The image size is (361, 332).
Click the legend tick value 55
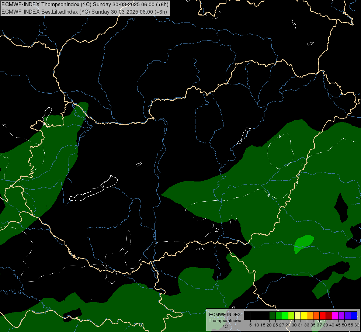coord(351,325)
